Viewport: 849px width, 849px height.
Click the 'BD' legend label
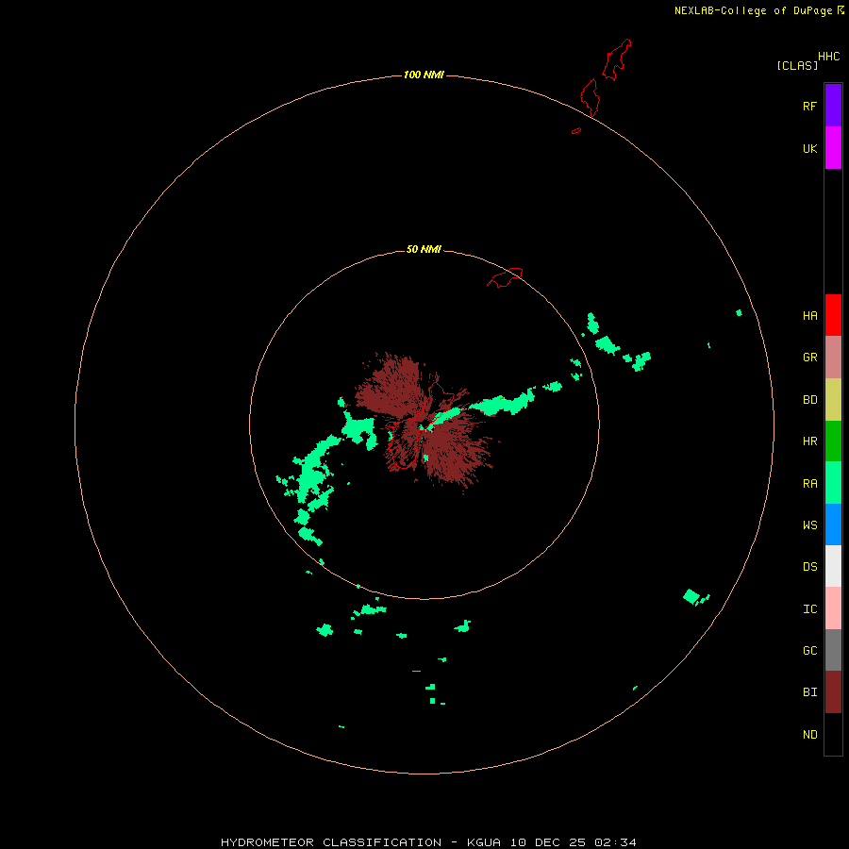point(809,400)
